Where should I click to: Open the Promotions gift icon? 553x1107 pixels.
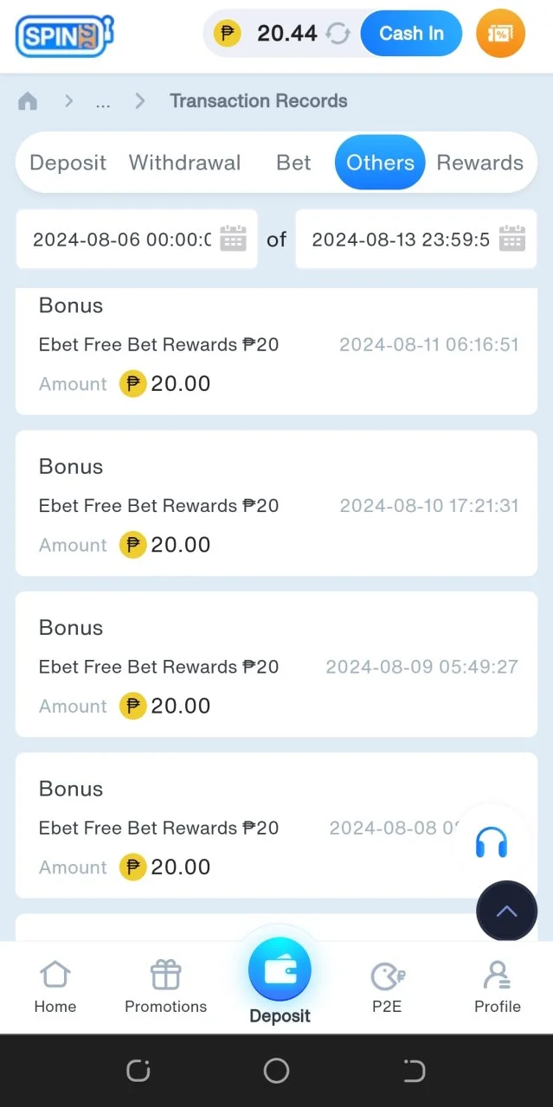pyautogui.click(x=165, y=975)
